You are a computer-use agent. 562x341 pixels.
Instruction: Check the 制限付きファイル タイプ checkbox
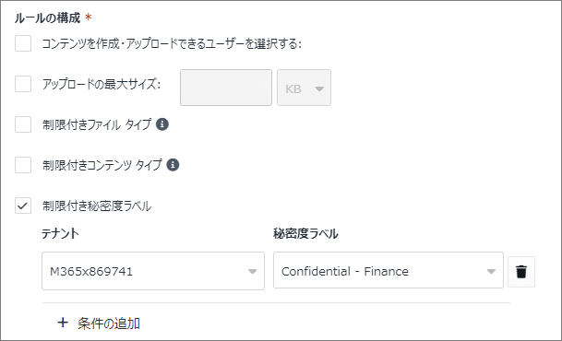[x=23, y=124]
